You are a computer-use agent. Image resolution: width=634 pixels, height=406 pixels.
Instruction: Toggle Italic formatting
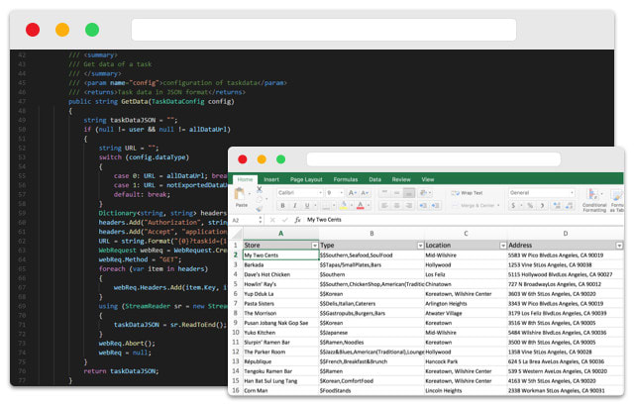295,206
